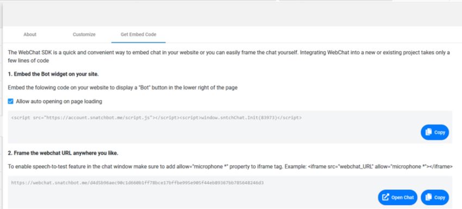Uncheck the auto opening checkbox
This screenshot has height=209, width=462.
click(x=11, y=102)
